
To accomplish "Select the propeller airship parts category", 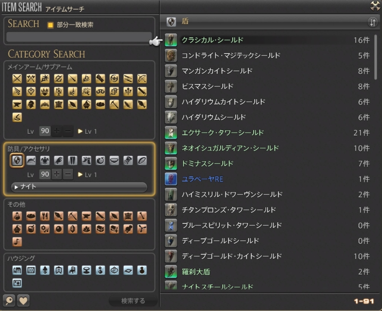I will (x=142, y=229).
